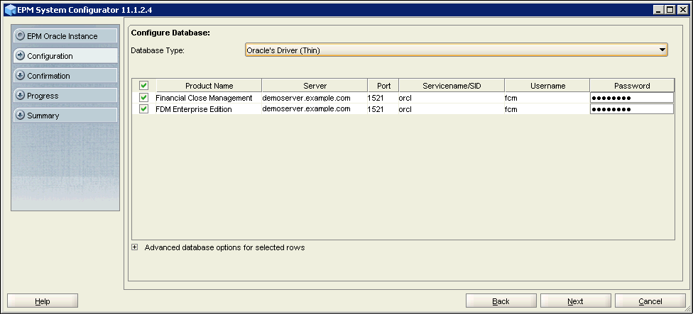693x314 pixels.
Task: Select the Server cell for Financial Close Management
Action: pyautogui.click(x=314, y=98)
